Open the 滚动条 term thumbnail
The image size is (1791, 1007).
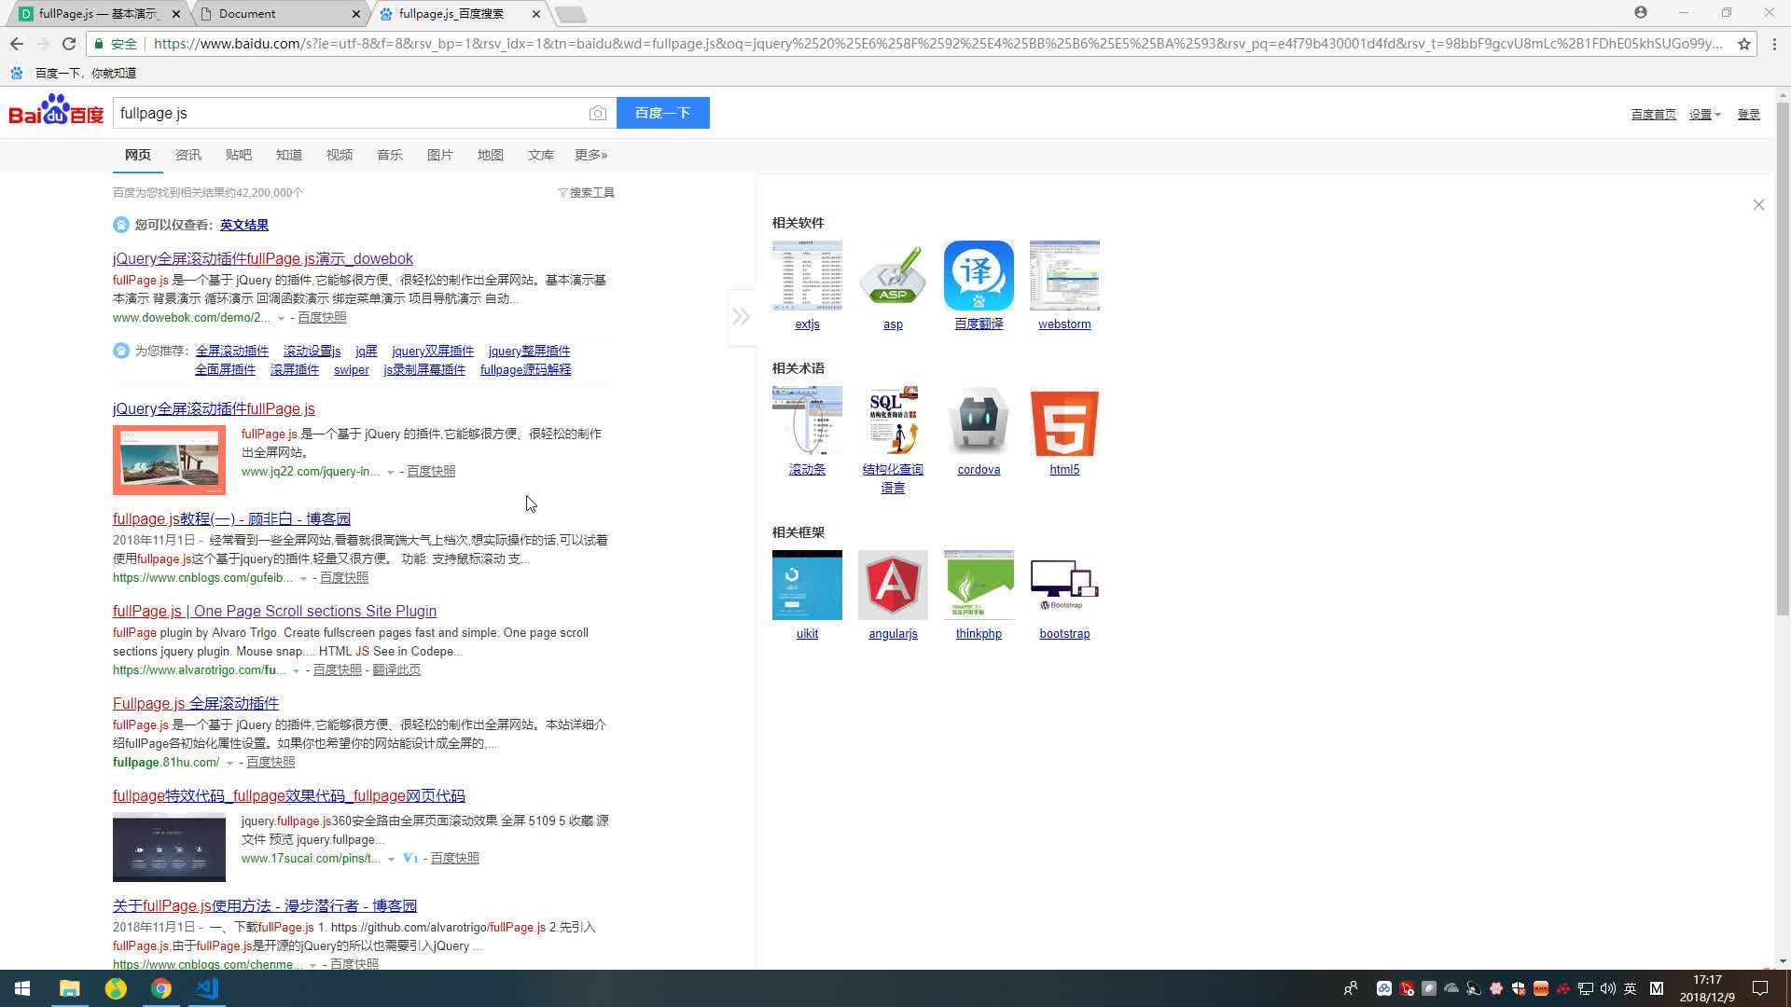(807, 421)
